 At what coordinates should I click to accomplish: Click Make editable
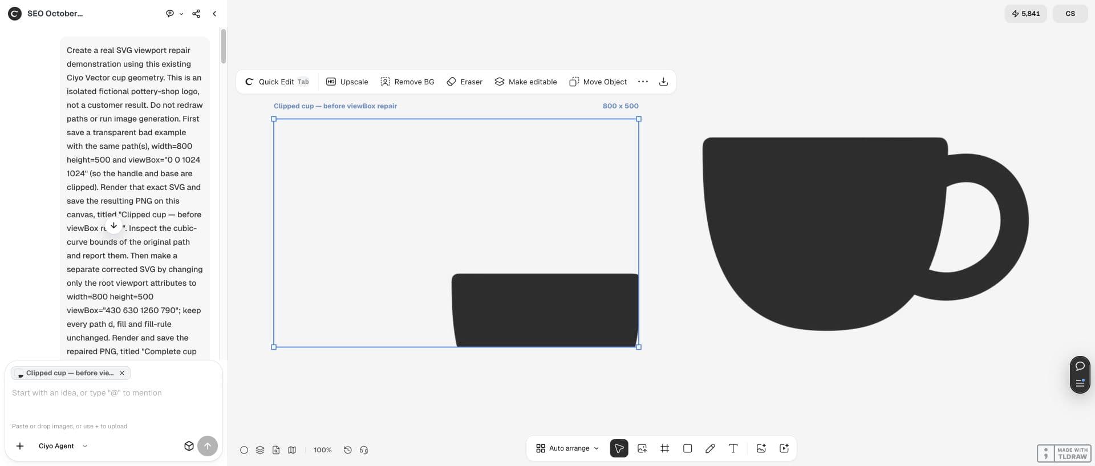[x=526, y=82]
